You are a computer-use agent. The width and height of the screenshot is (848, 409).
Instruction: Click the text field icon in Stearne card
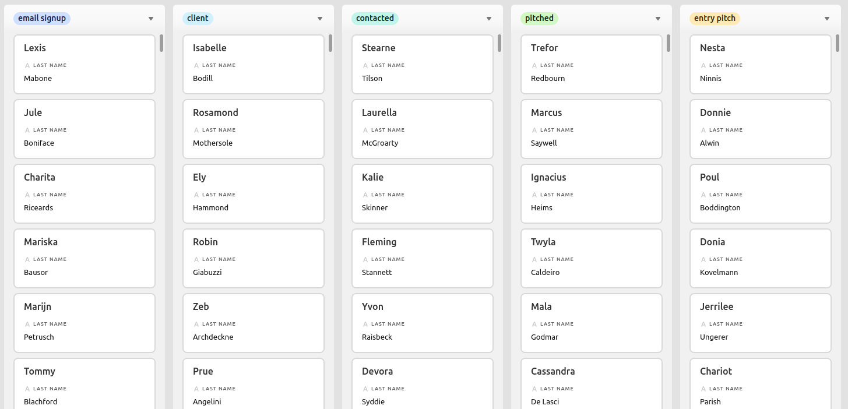pos(365,66)
